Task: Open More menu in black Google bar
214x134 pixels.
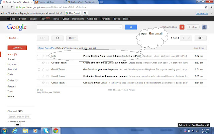Action: [127, 19]
